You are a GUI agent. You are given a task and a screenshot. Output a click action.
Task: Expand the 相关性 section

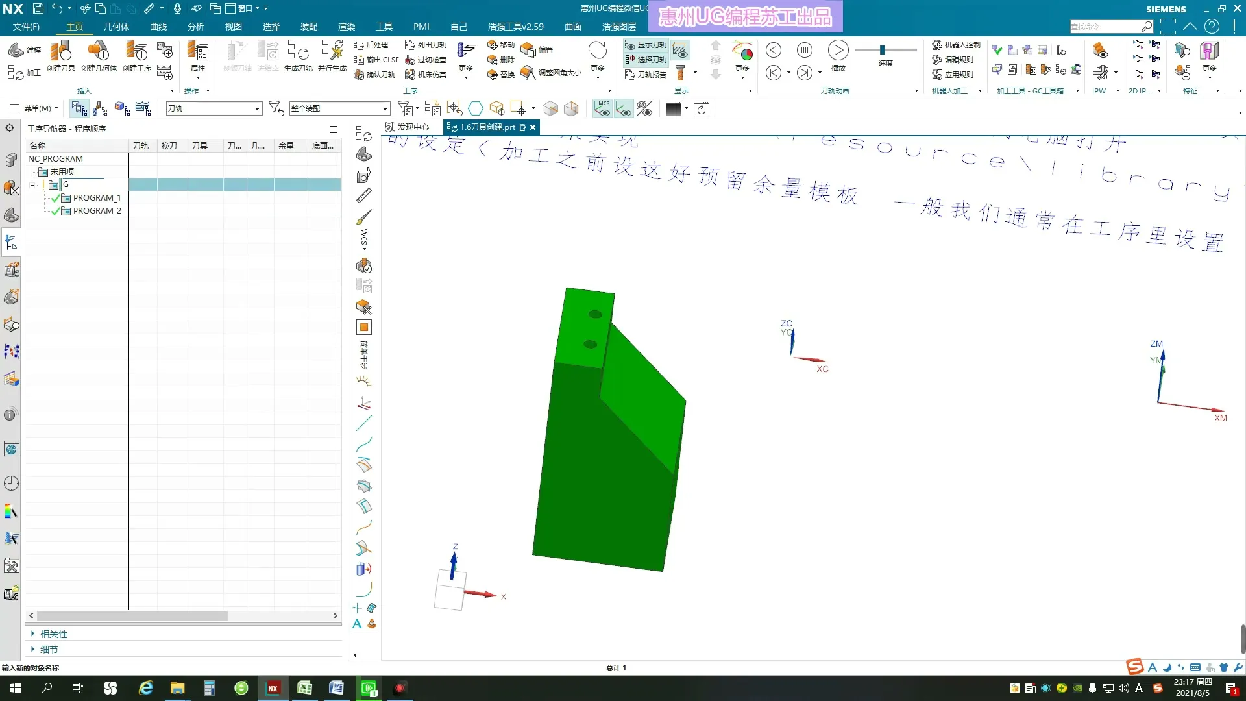(53, 634)
